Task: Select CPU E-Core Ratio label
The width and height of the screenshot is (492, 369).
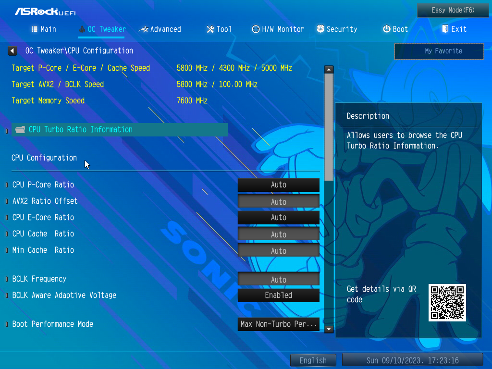Action: [x=43, y=218]
